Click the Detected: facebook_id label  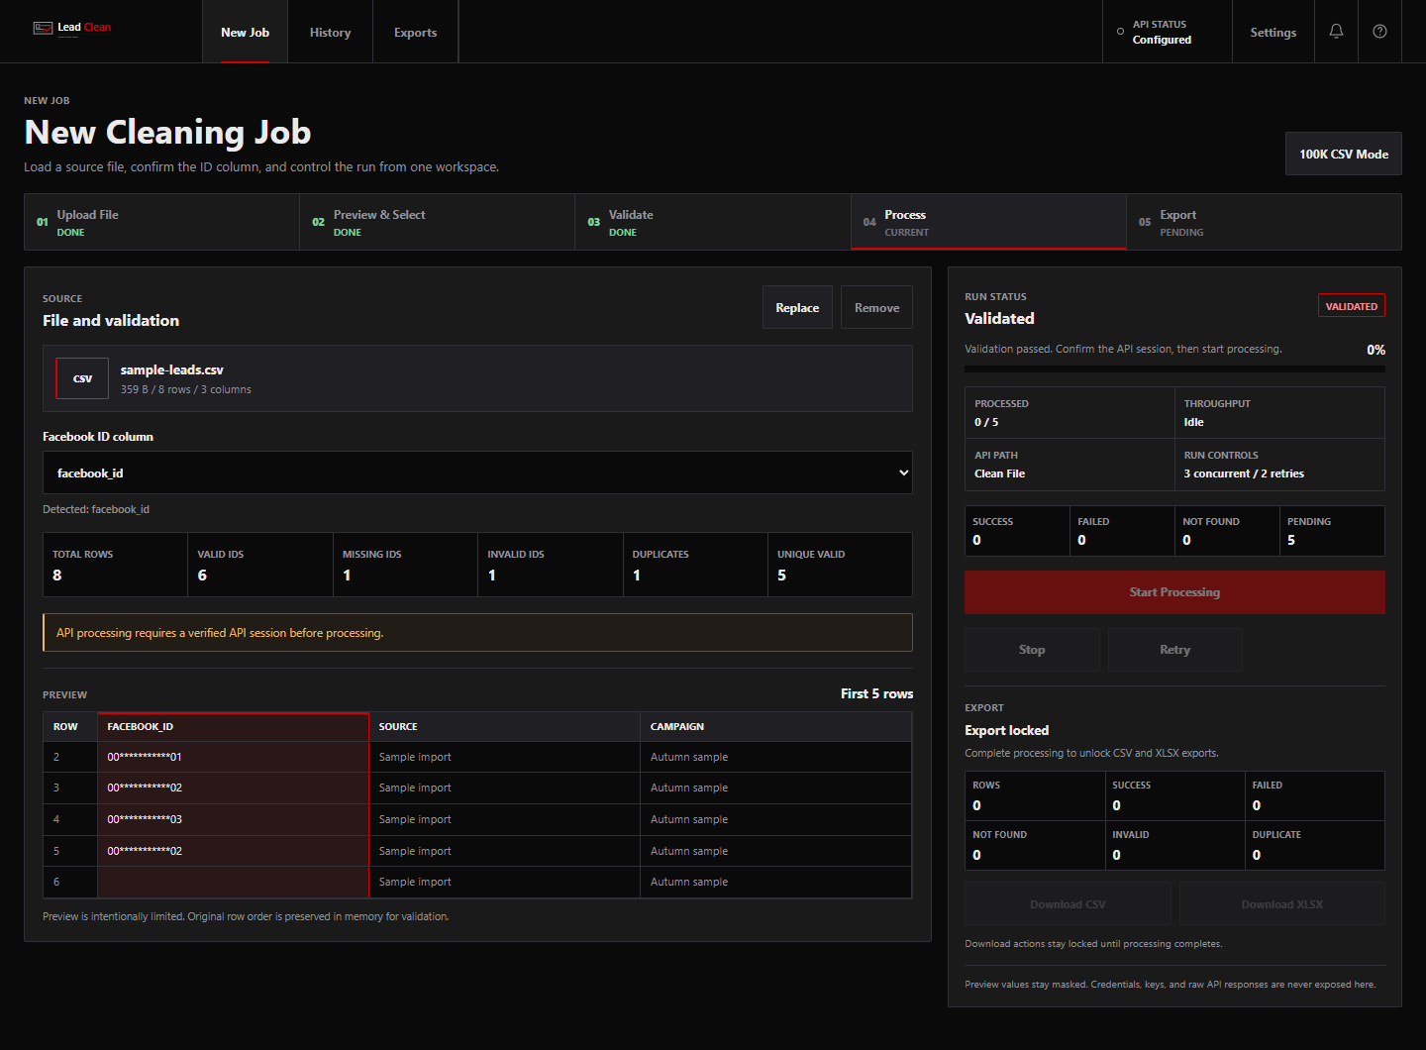[x=96, y=509]
